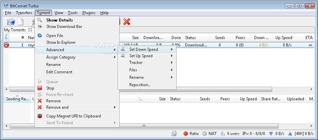318x140 pixels.
Task: Click the BitComet Turbo title bar app icon
Action: point(6,6)
